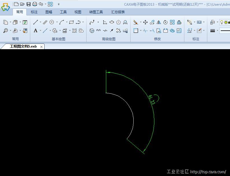Screen dimensions: 230x176
Task: Select the Line drawing tool
Action: (x=36, y=22)
